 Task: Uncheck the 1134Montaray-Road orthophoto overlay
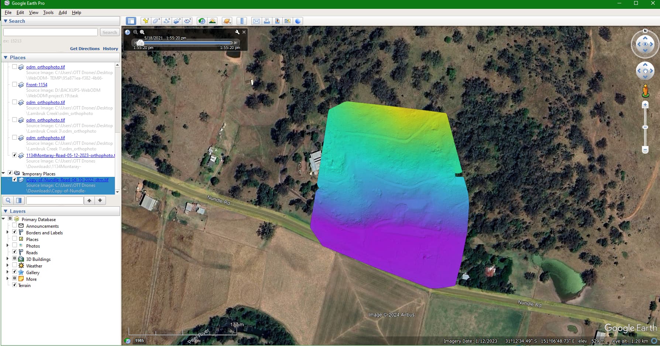(15, 155)
